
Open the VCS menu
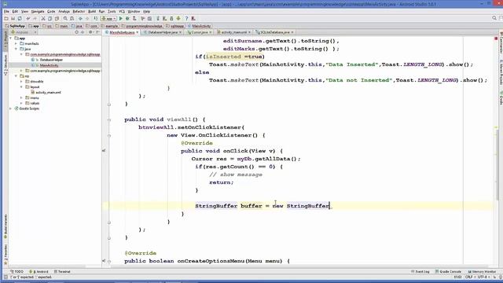[x=122, y=11]
